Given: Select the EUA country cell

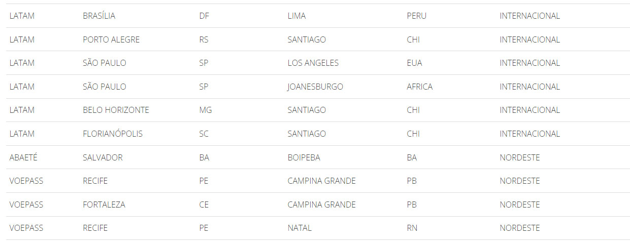Looking at the screenshot, I should pos(414,63).
